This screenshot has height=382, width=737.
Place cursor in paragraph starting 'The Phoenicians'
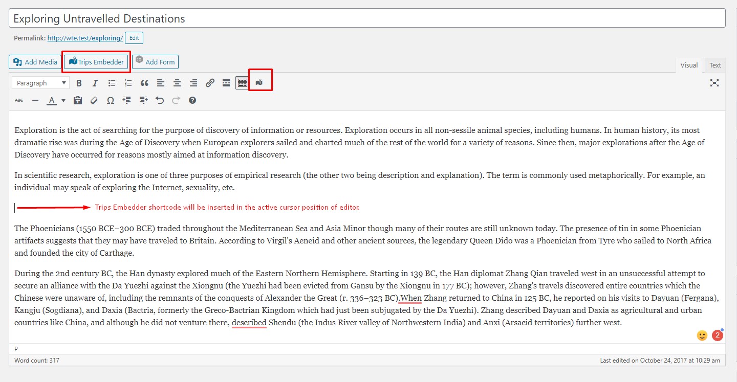pyautogui.click(x=363, y=240)
